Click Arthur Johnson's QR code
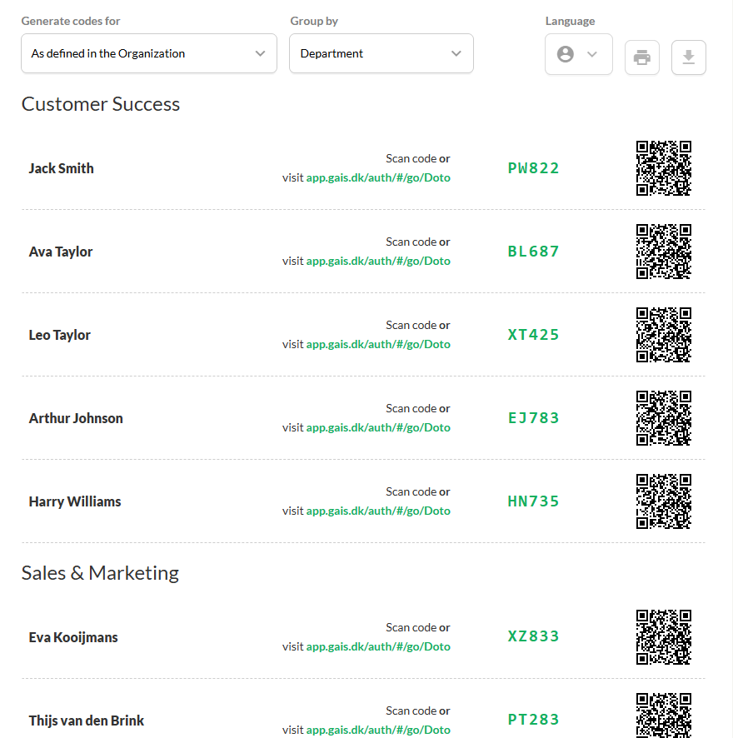Screen dimensions: 733x738 click(x=664, y=418)
